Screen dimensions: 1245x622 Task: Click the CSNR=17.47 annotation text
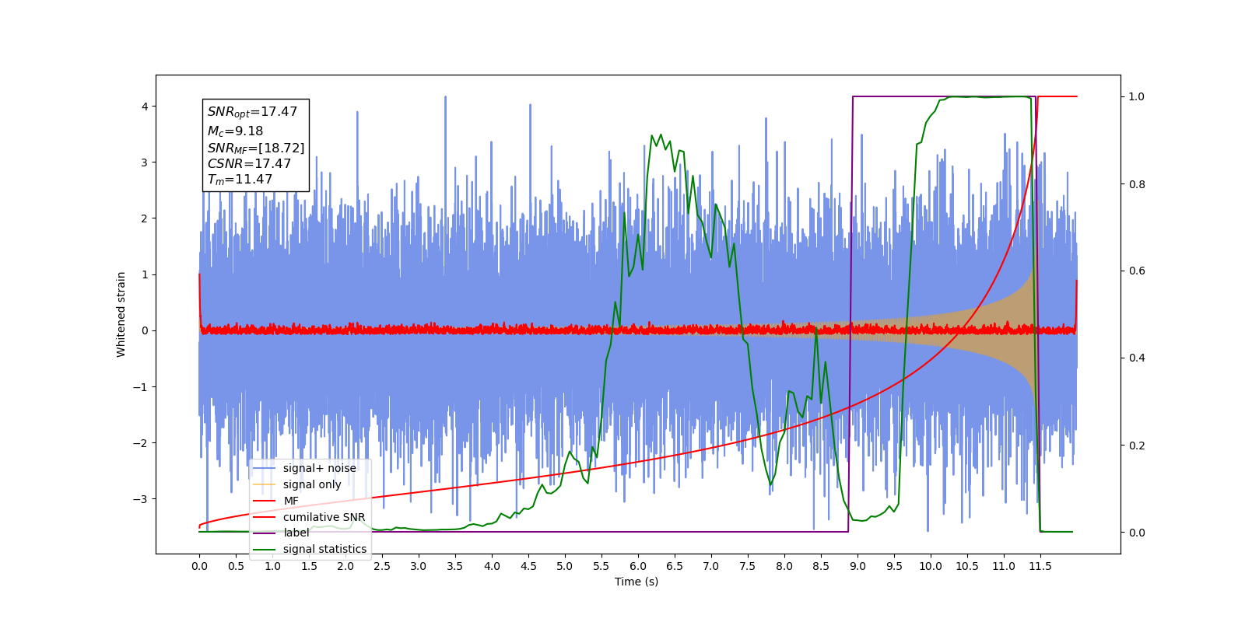pos(249,164)
